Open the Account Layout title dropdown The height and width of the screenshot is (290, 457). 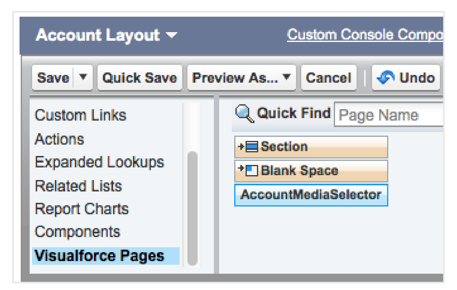click(172, 36)
